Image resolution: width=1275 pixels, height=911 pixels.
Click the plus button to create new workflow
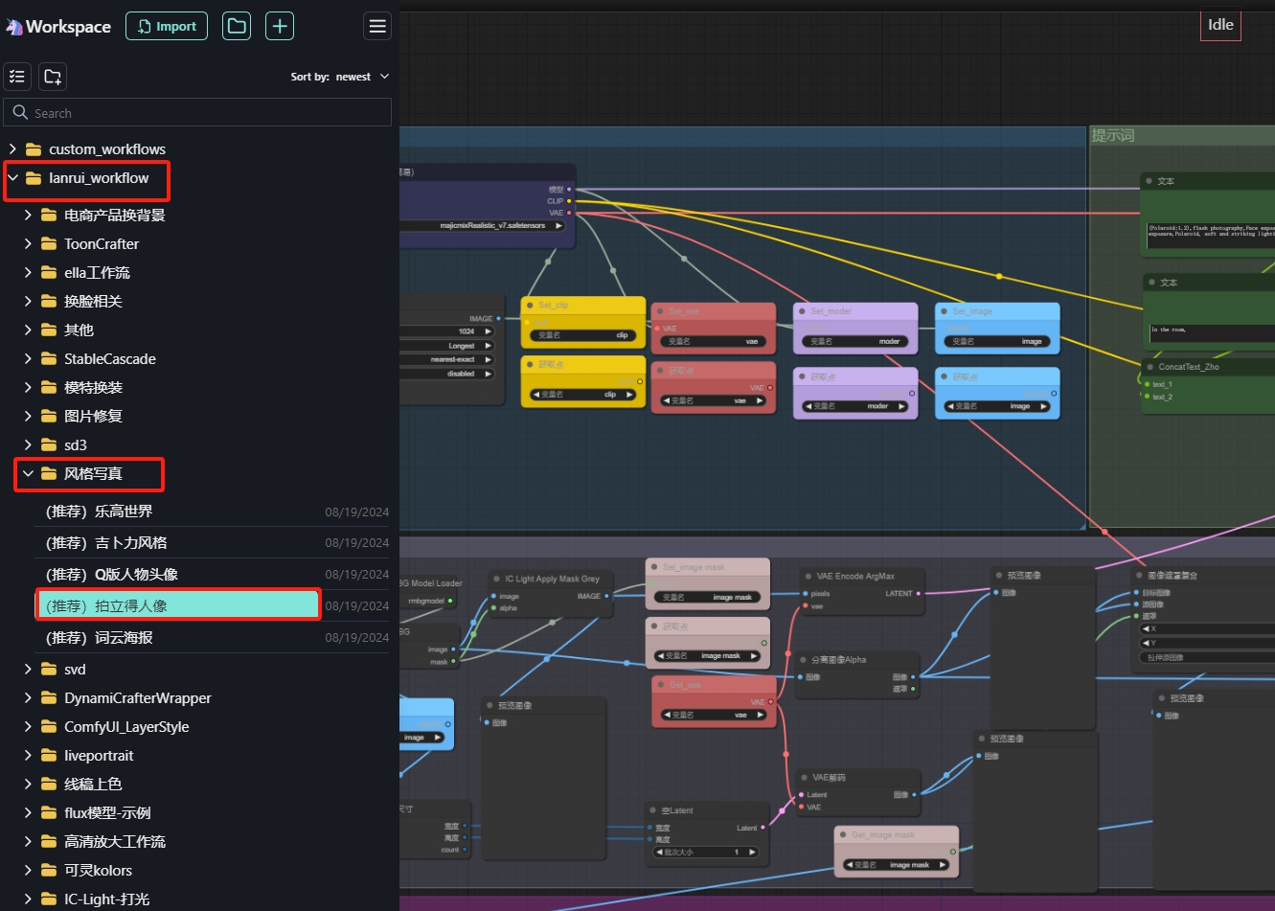pos(280,26)
